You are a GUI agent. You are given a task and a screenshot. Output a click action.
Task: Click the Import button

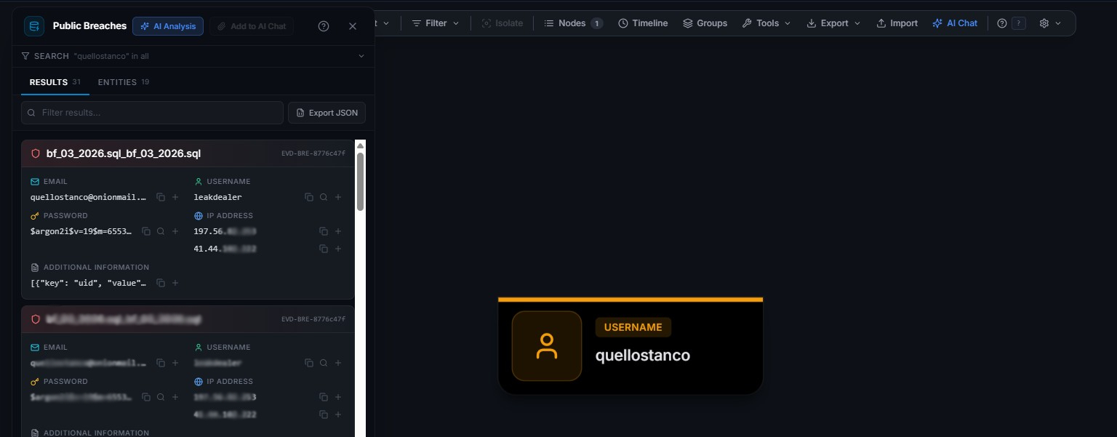click(x=897, y=23)
